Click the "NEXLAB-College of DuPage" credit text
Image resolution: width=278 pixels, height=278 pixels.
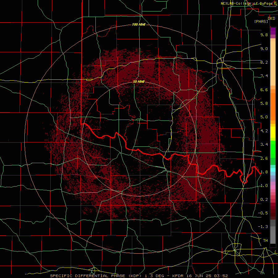(x=246, y=3)
